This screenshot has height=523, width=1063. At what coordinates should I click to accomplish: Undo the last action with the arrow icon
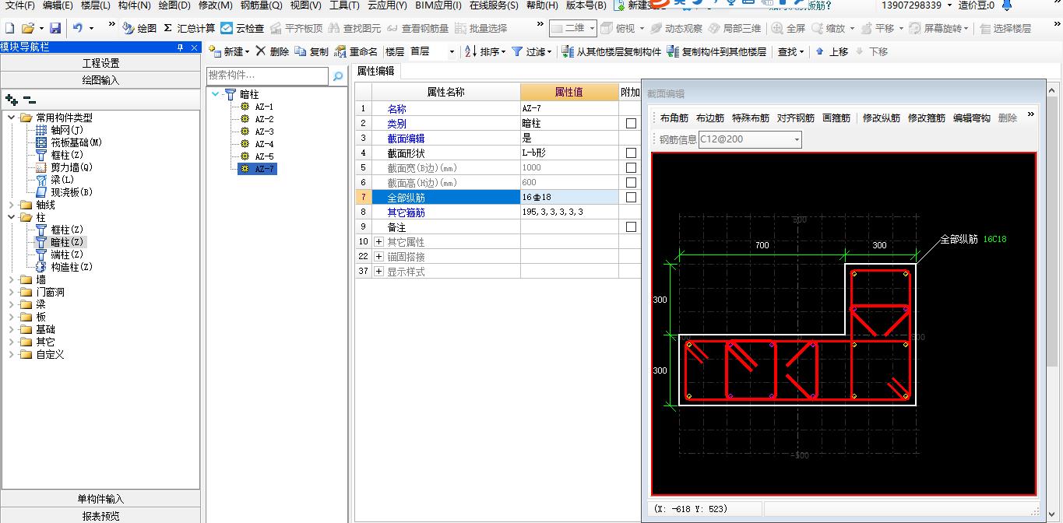[x=78, y=28]
